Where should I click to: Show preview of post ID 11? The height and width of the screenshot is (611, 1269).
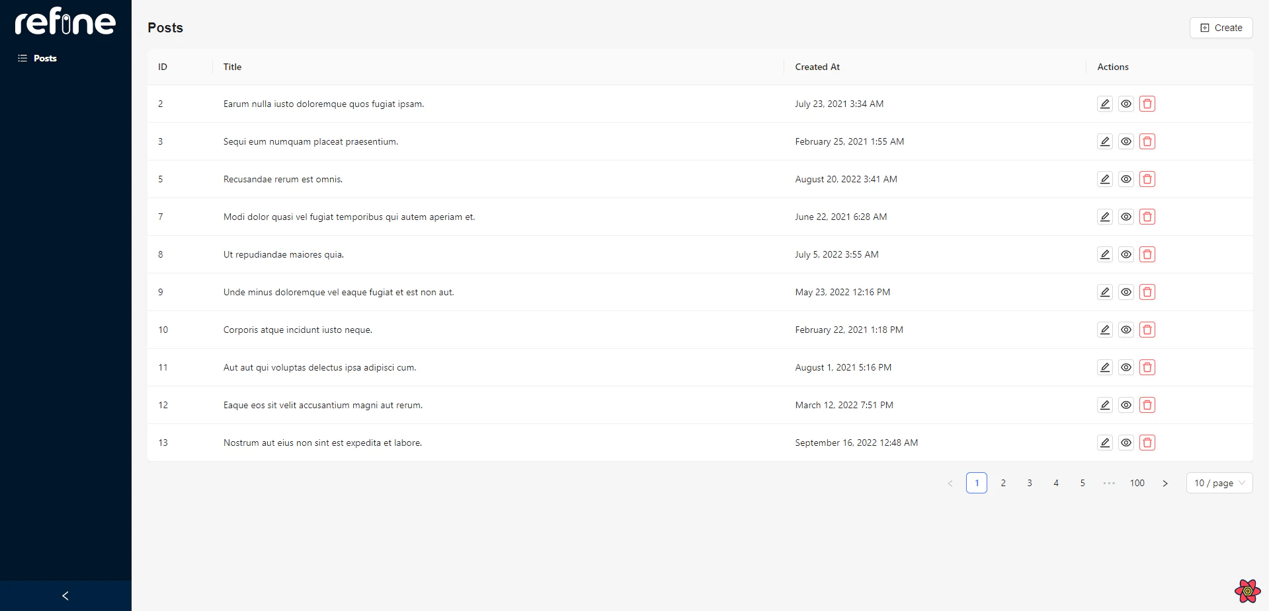point(1126,367)
